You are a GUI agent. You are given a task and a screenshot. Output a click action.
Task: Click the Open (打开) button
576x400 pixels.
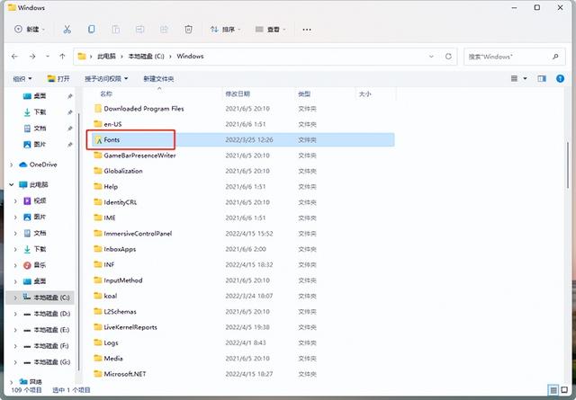(58, 78)
